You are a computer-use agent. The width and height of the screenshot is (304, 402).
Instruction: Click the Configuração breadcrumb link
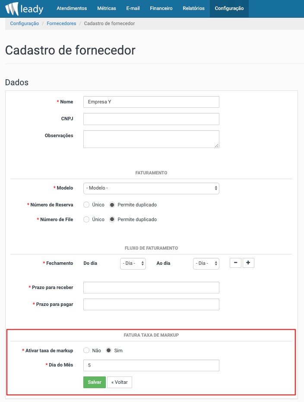(x=25, y=23)
